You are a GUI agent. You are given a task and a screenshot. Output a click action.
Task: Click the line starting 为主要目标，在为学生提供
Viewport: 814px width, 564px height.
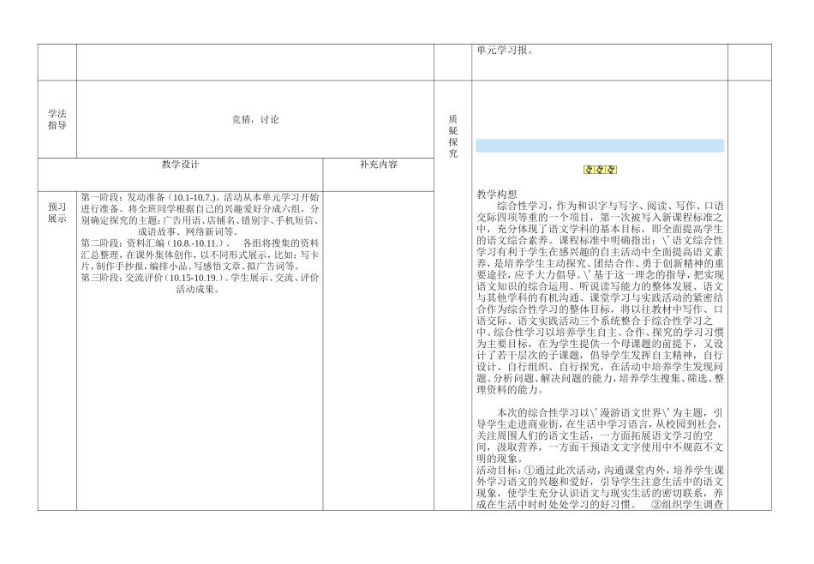[x=600, y=343]
